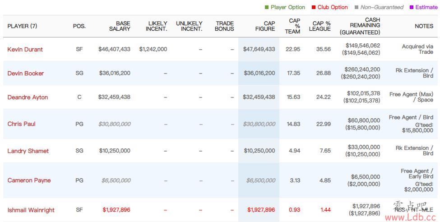Select Shamet's cap % league 7.65
The width and height of the screenshot is (440, 222).
(325, 151)
